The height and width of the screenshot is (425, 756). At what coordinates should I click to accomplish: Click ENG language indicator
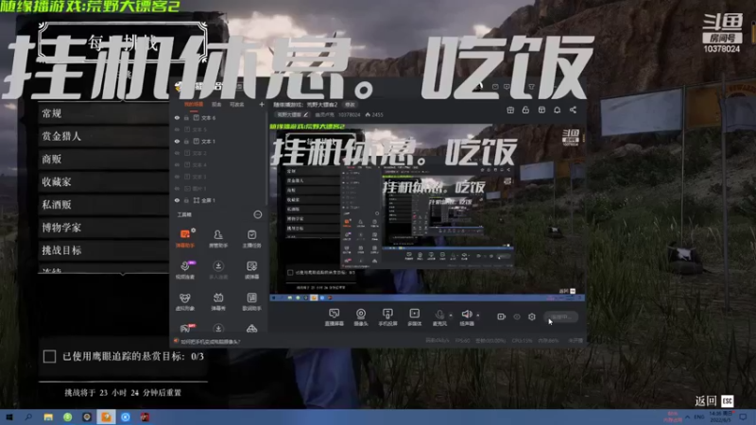click(699, 416)
